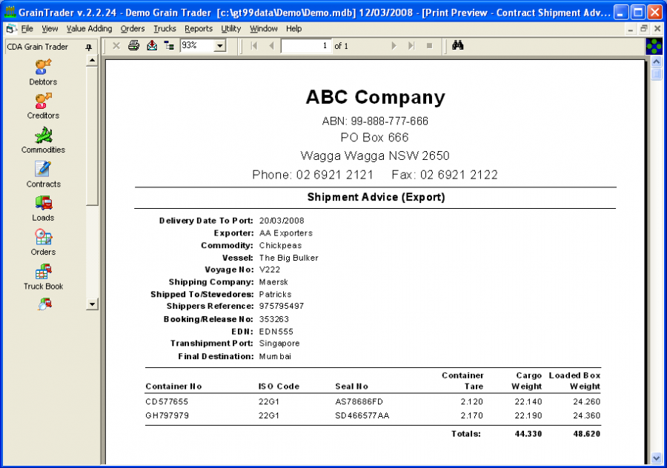Open the Creditors sidebar icon
The height and width of the screenshot is (468, 667).
tap(44, 101)
